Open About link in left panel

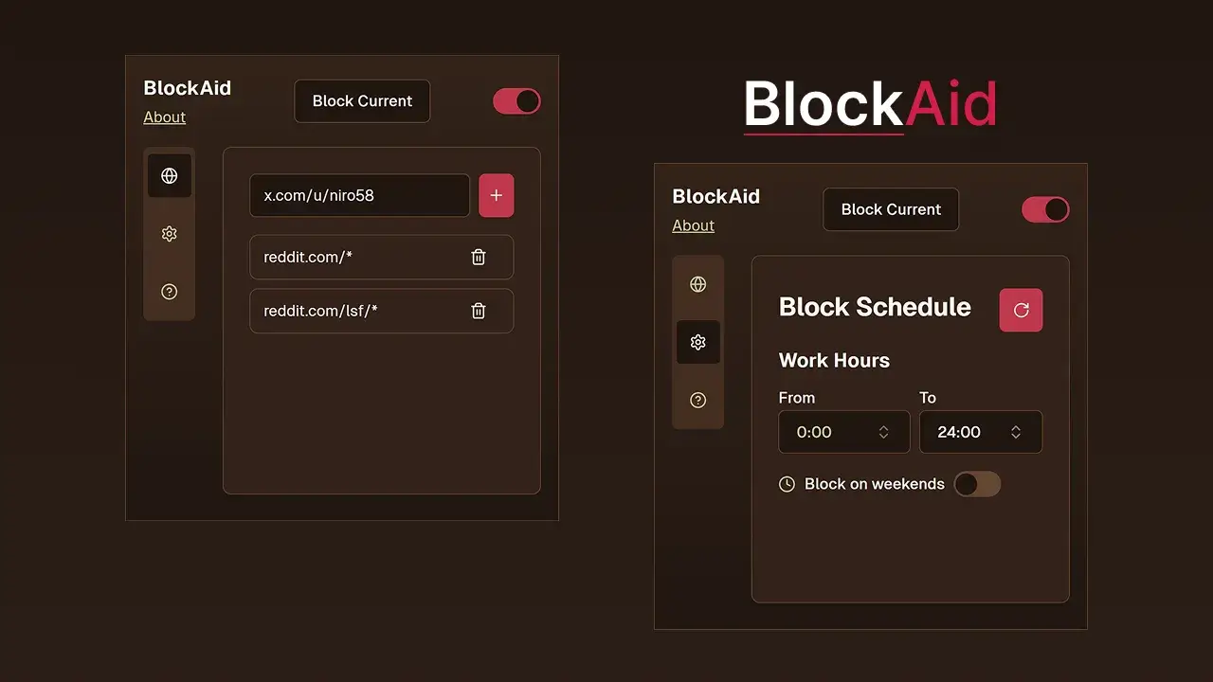tap(165, 117)
